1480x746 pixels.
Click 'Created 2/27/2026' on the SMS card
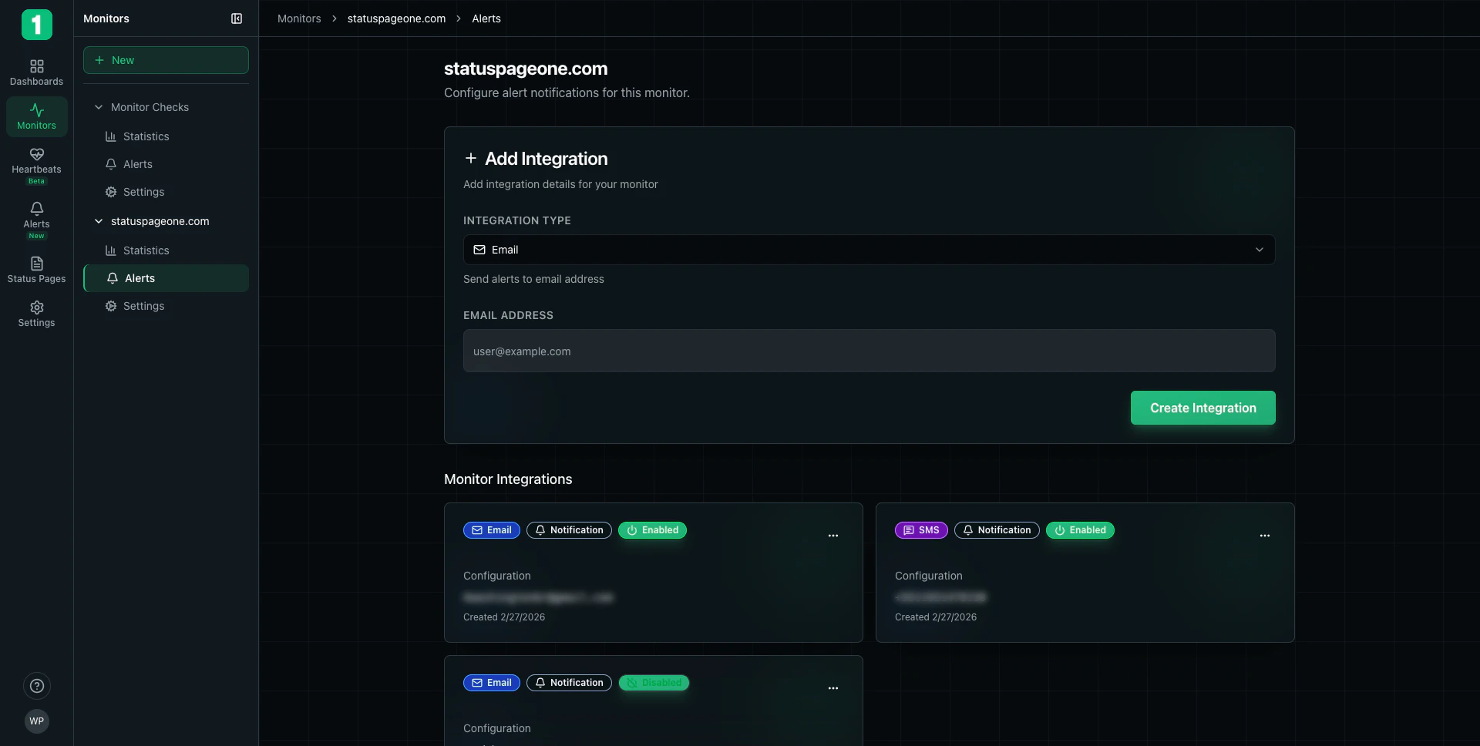point(936,617)
